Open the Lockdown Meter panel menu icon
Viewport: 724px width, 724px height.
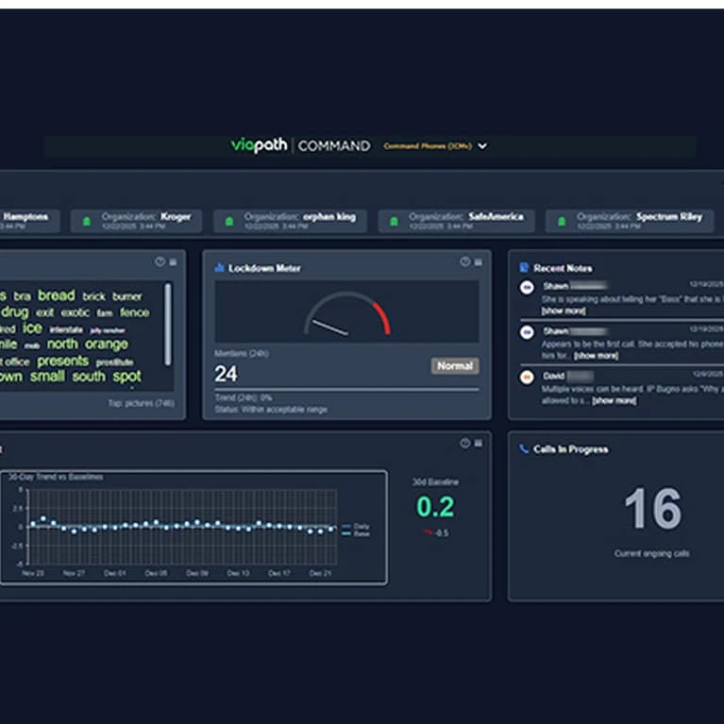tap(478, 261)
